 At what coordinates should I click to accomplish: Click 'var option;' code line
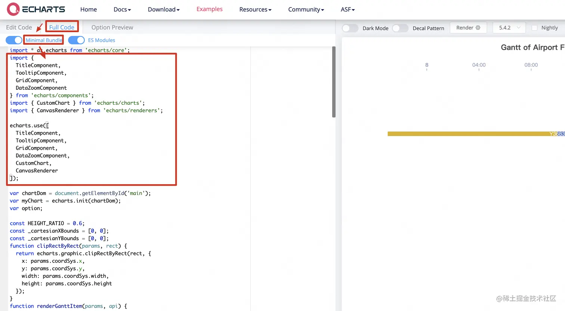point(26,208)
